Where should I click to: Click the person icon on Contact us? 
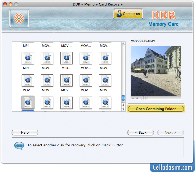(119, 13)
